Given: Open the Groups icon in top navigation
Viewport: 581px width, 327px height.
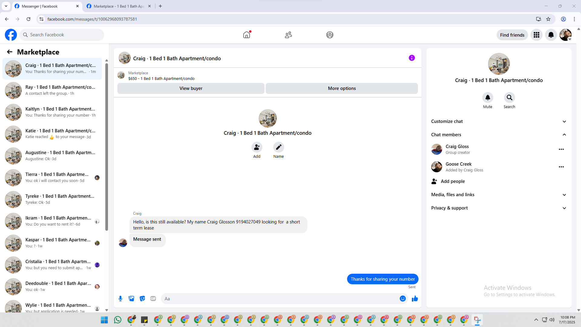Looking at the screenshot, I should [x=330, y=35].
